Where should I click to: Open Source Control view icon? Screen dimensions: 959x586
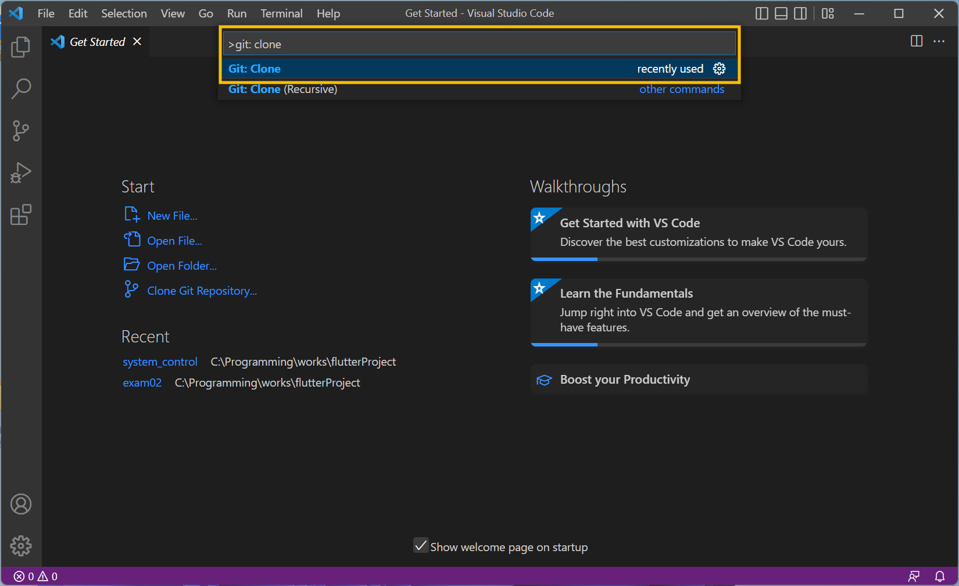point(21,131)
